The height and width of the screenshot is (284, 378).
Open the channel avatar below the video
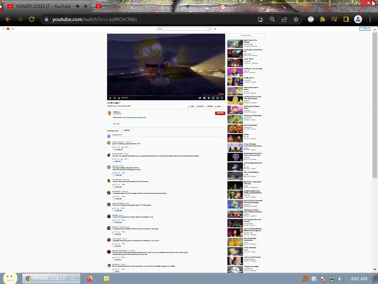pos(109,113)
